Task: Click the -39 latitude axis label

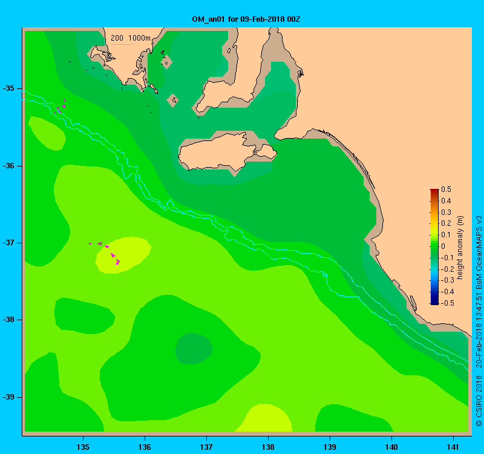Action: tap(8, 397)
